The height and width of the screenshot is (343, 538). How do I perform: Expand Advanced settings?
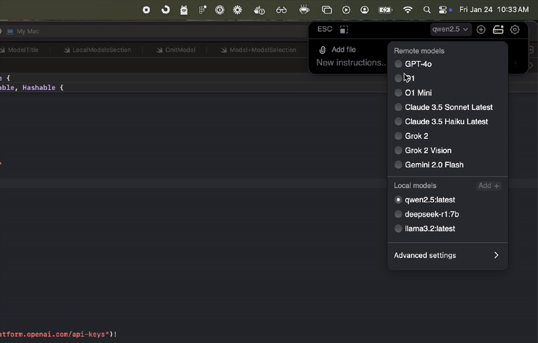[447, 255]
